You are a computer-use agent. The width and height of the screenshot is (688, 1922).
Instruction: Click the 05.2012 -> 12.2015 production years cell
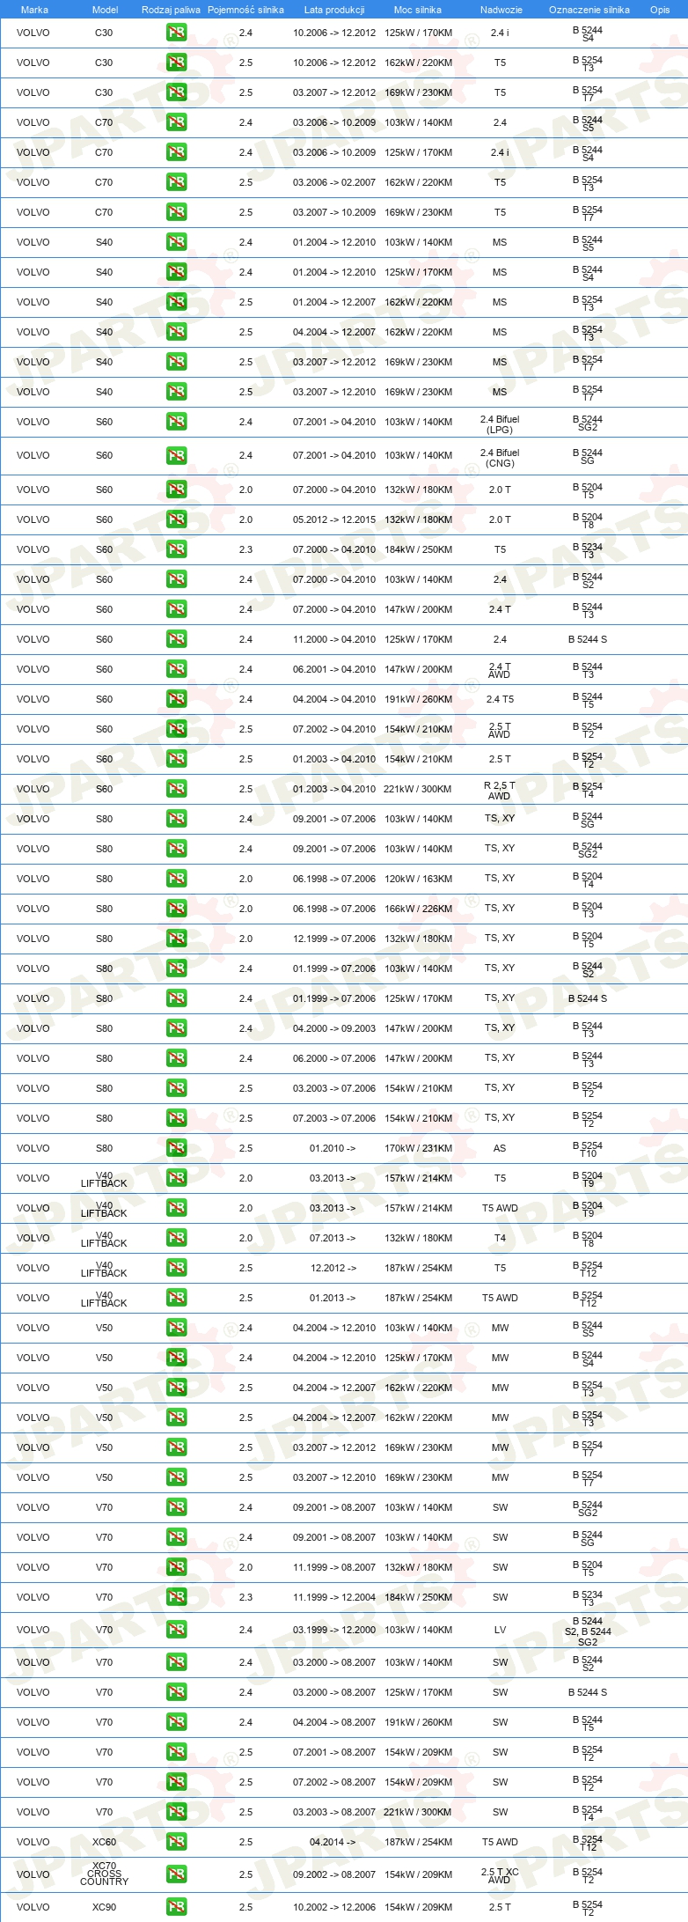point(334,519)
